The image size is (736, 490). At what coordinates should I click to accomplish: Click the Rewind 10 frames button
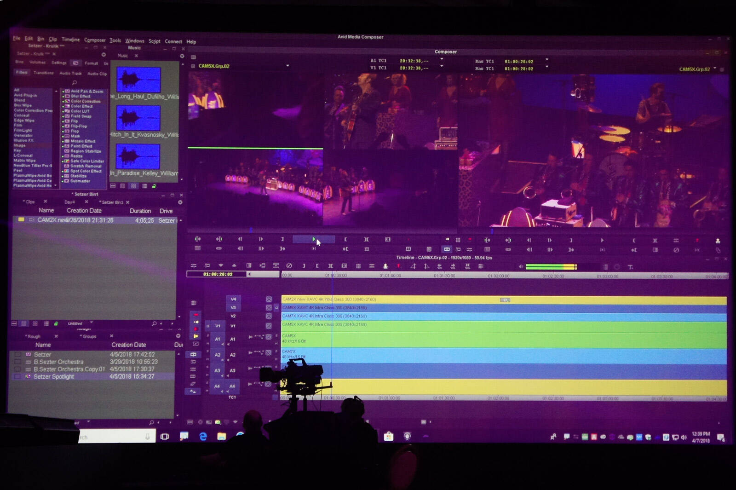(240, 249)
